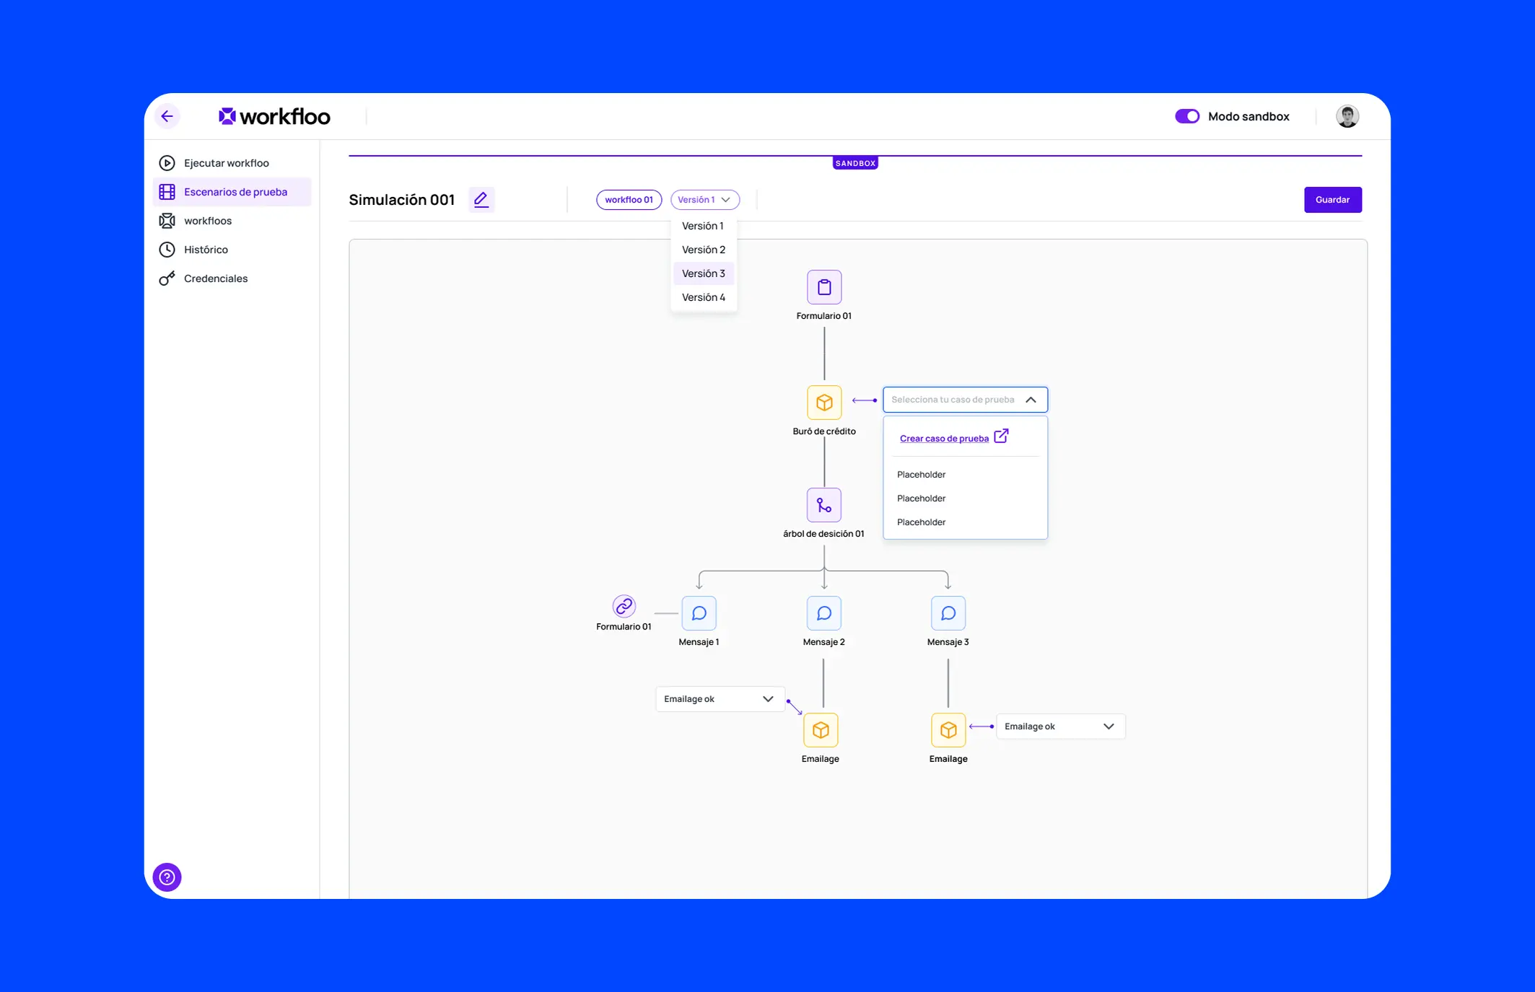This screenshot has height=992, width=1535.
Task: Collapse the Selecciona tu caso de prueba dropdown
Action: 1031,400
